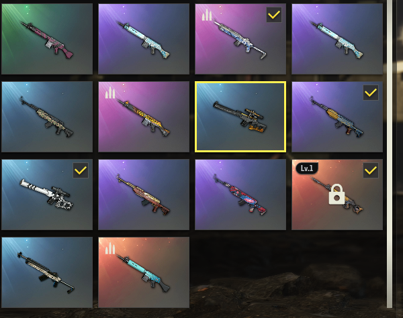Select the tiger-striped orange rifle skin
This screenshot has height=318, width=403.
click(x=144, y=117)
